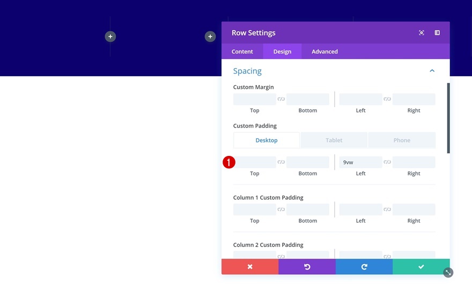472x292 pixels.
Task: Save changes with the green checkmark button
Action: pos(421,267)
